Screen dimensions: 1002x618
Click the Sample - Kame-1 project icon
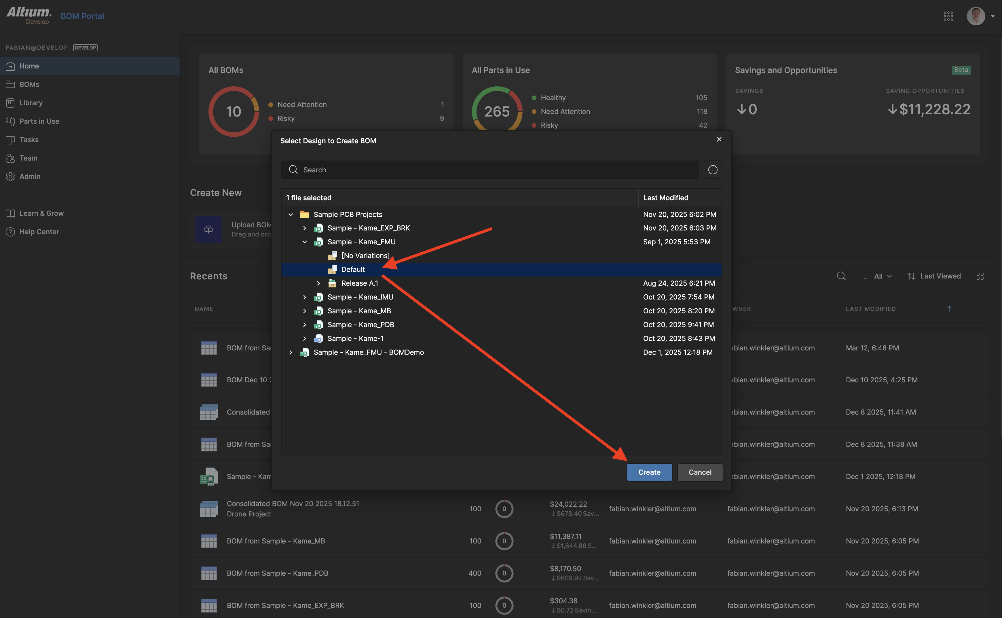pyautogui.click(x=318, y=338)
